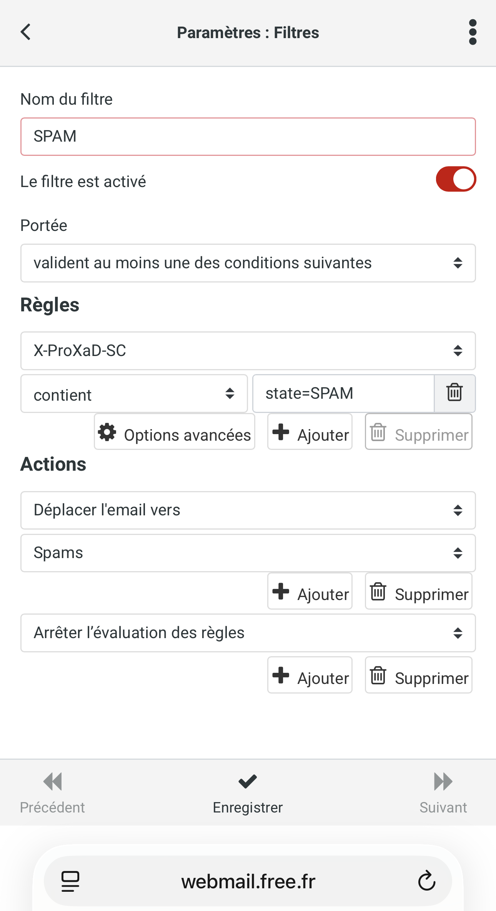The width and height of the screenshot is (496, 911).
Task: Open the browser page menu icon
Action: click(x=70, y=881)
